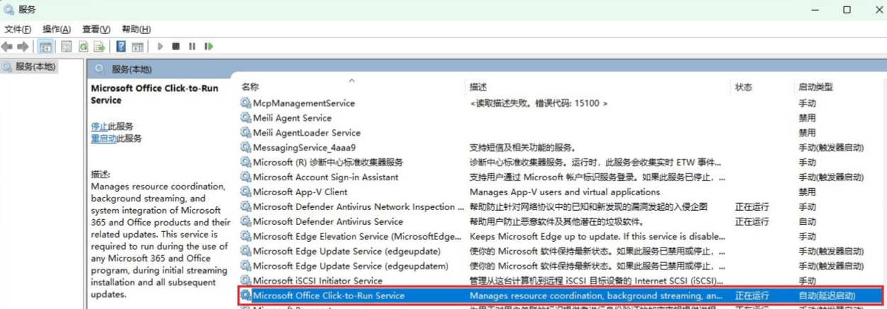This screenshot has width=887, height=309.
Task: Click 正在运行 status of Office Click-to-Run Service
Action: click(x=752, y=296)
